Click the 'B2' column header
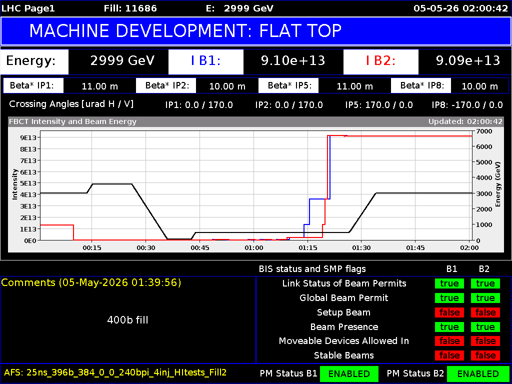This screenshot has width=512, height=384. (x=484, y=269)
